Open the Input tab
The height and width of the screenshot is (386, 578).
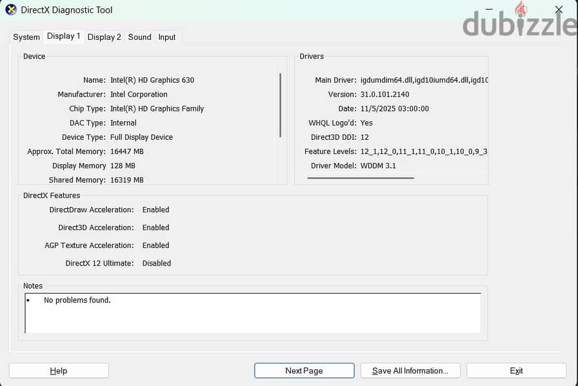(x=166, y=37)
